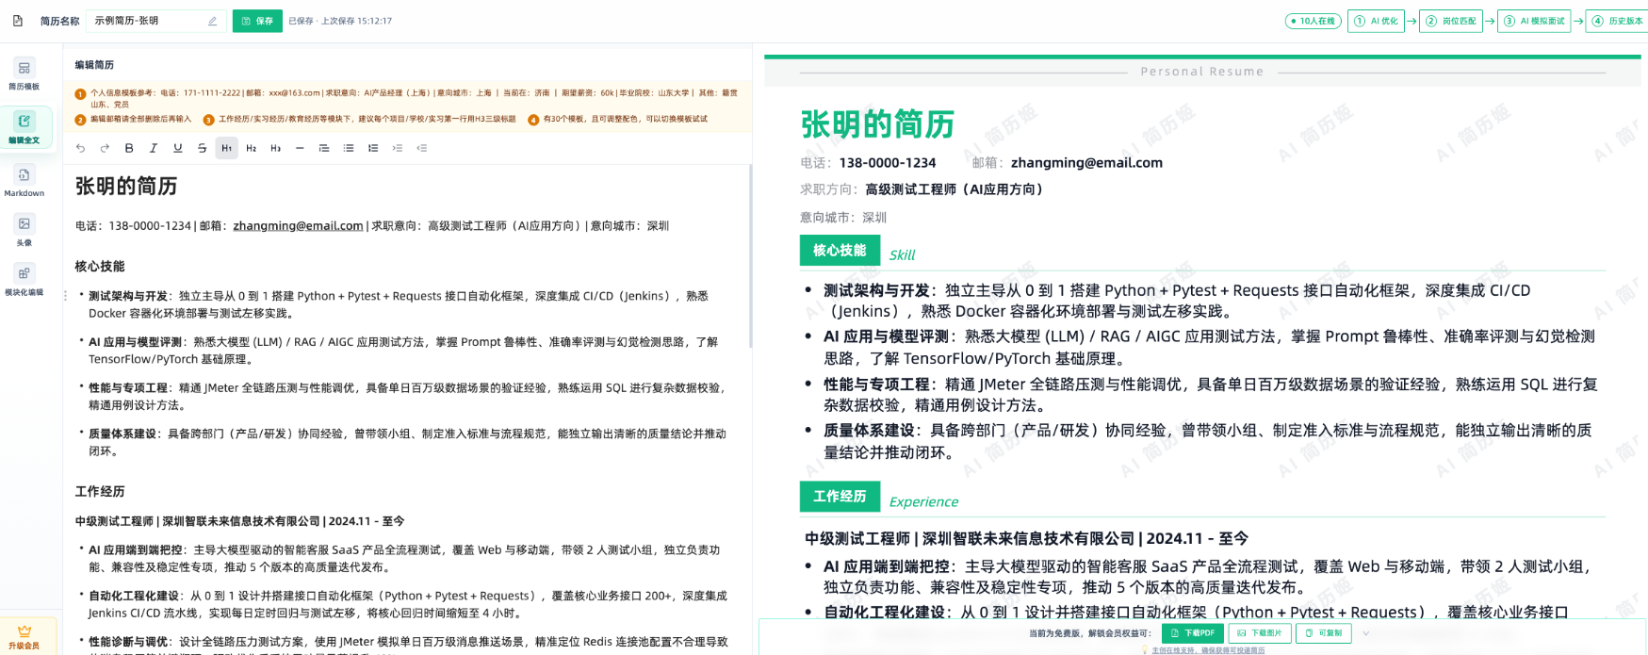This screenshot has height=655, width=1648.
Task: Click the 性能与专项工程 bullet in editor
Action: click(x=407, y=397)
